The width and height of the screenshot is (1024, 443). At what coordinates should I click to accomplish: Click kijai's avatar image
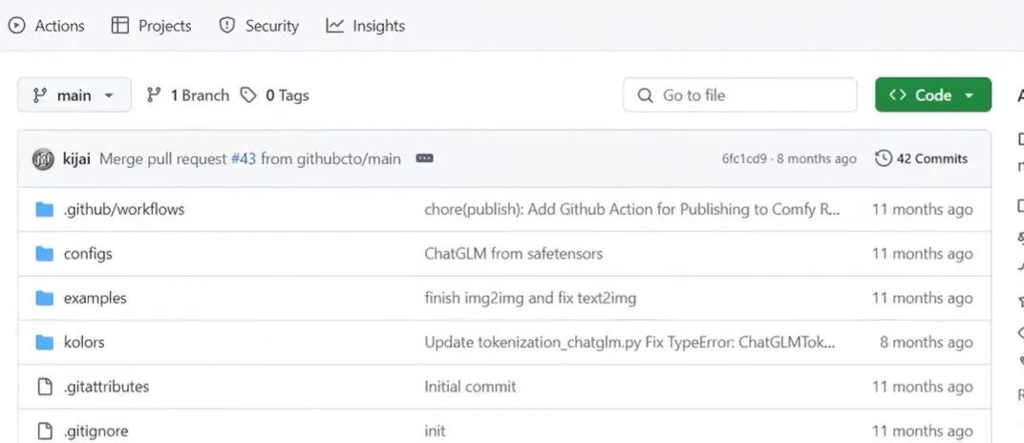pyautogui.click(x=43, y=159)
